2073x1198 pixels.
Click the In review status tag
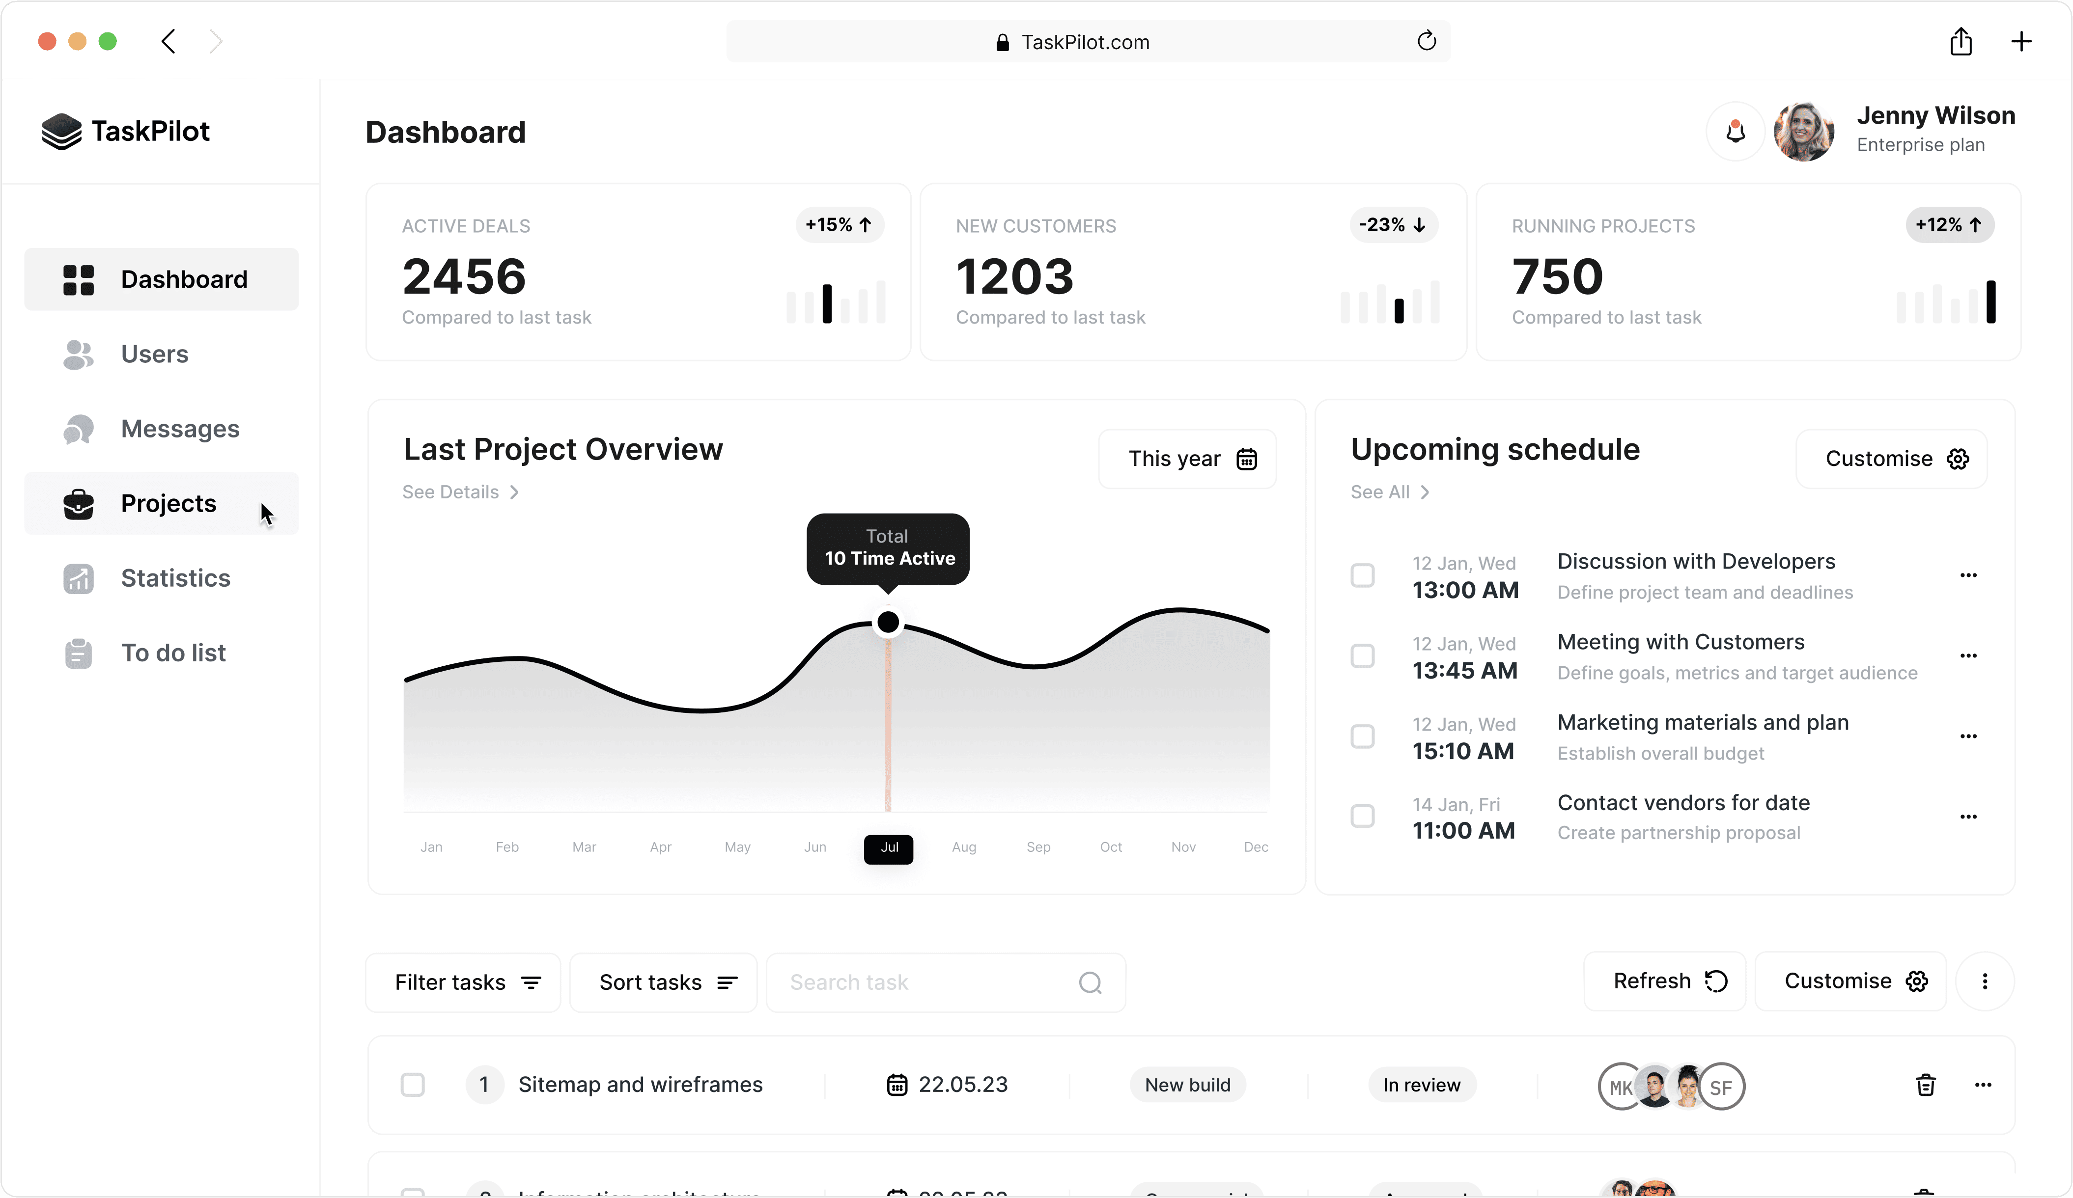pos(1422,1086)
